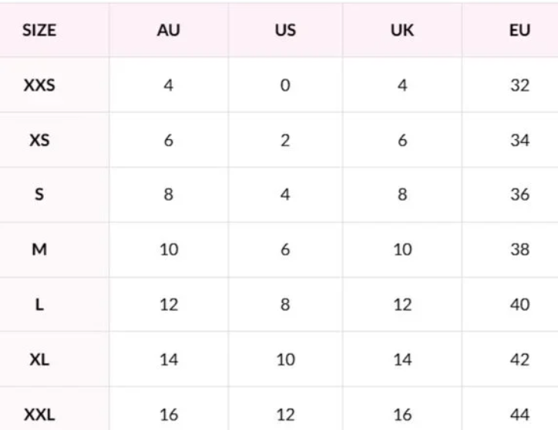Screen dimensions: 558x430
Task: Select EU size 42 in XL row
Action: 520,359
